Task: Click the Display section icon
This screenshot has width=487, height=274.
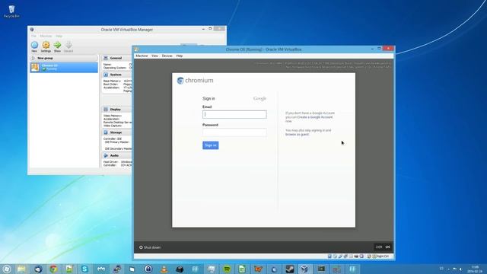Action: tap(106, 110)
